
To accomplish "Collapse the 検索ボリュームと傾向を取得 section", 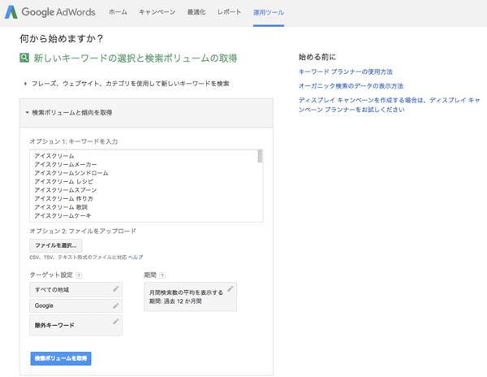I will pyautogui.click(x=69, y=112).
